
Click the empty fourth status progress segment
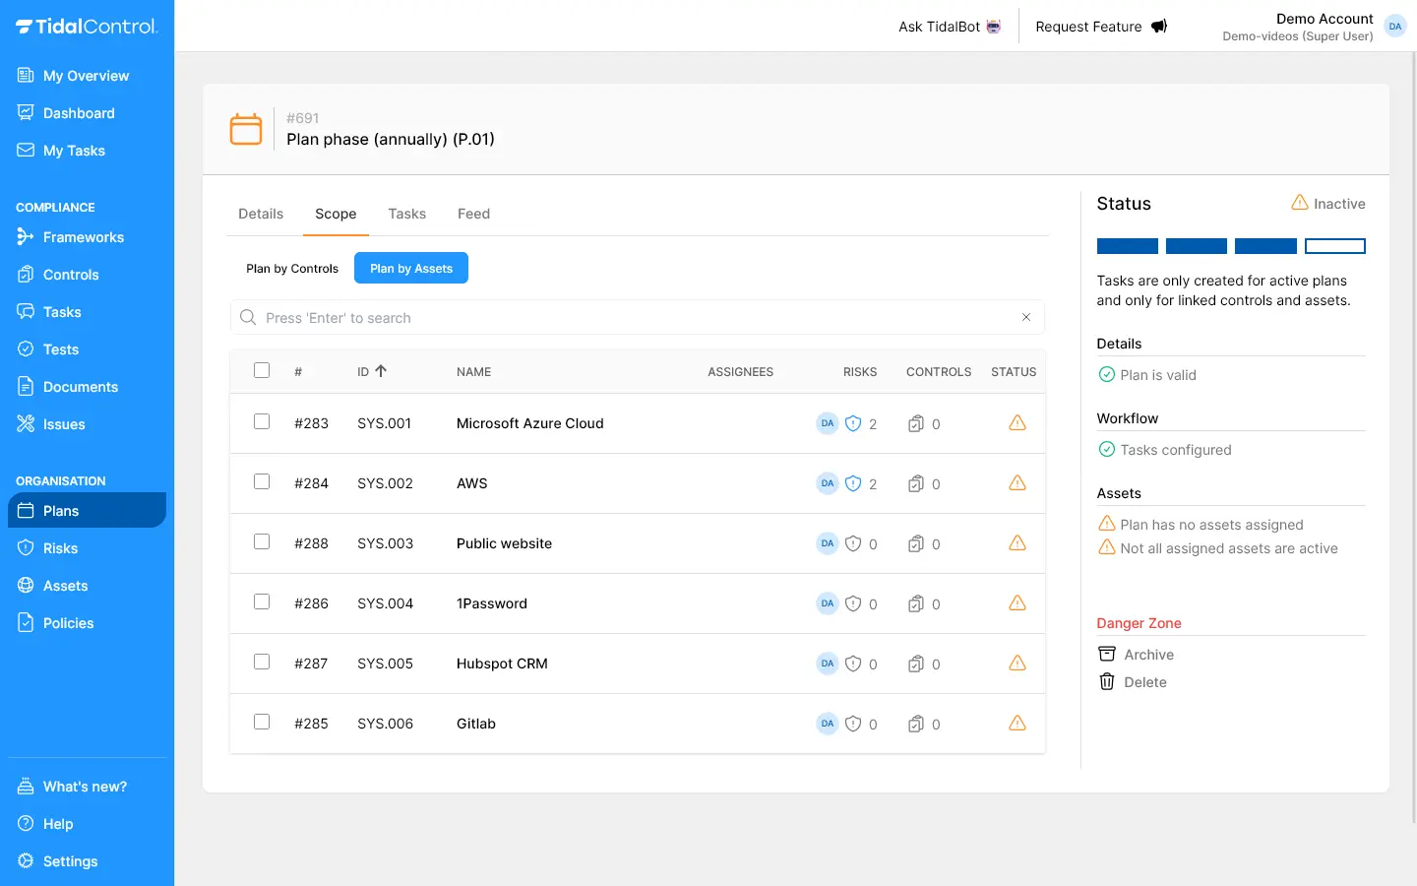[1334, 246]
